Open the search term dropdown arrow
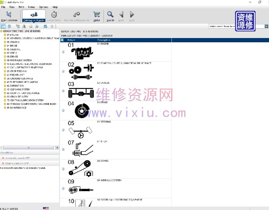The image size is (269, 210). (266, 26)
